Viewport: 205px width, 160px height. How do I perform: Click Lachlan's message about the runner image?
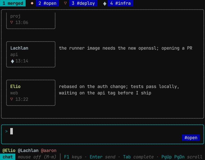click(126, 48)
